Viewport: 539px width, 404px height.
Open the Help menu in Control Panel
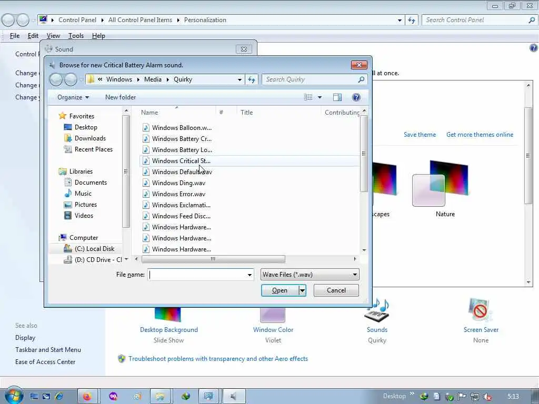tap(98, 36)
